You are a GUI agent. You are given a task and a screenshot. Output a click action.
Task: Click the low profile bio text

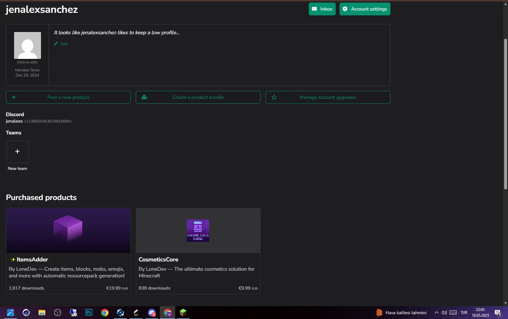click(117, 33)
